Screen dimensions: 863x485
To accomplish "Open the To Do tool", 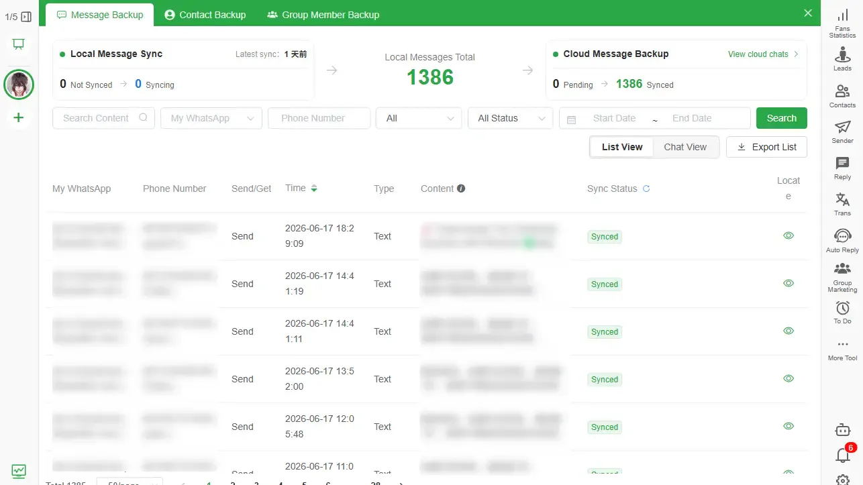I will 842,313.
